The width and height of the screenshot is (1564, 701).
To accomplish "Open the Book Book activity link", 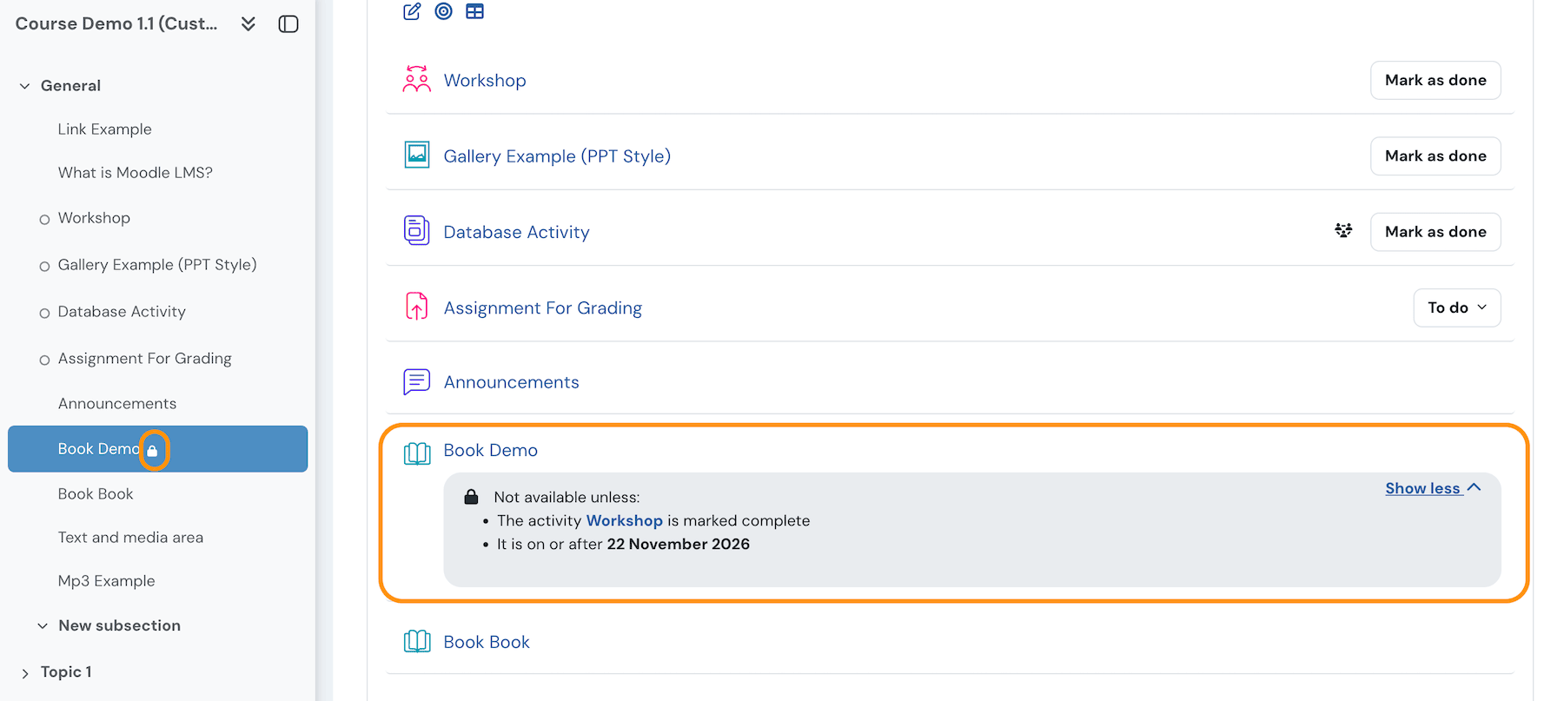I will pyautogui.click(x=487, y=642).
